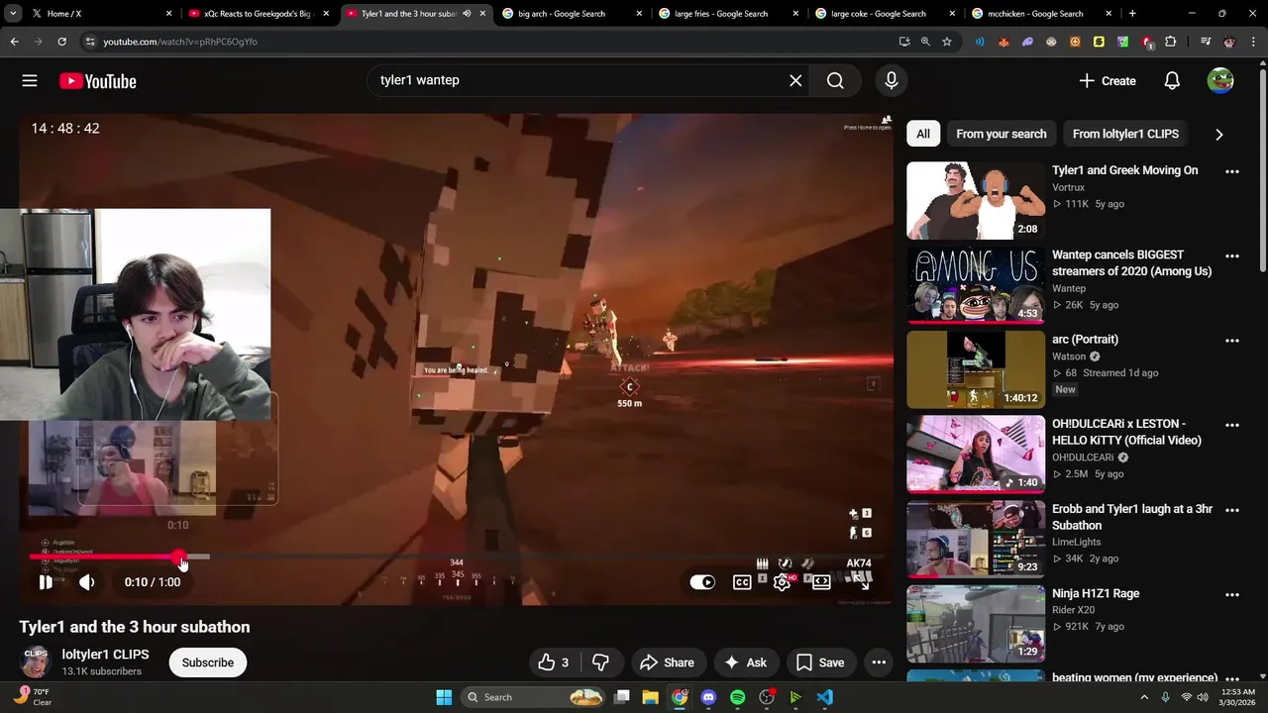Open options for OH!DULCEARi x LESTON video
The width and height of the screenshot is (1268, 713).
point(1232,425)
